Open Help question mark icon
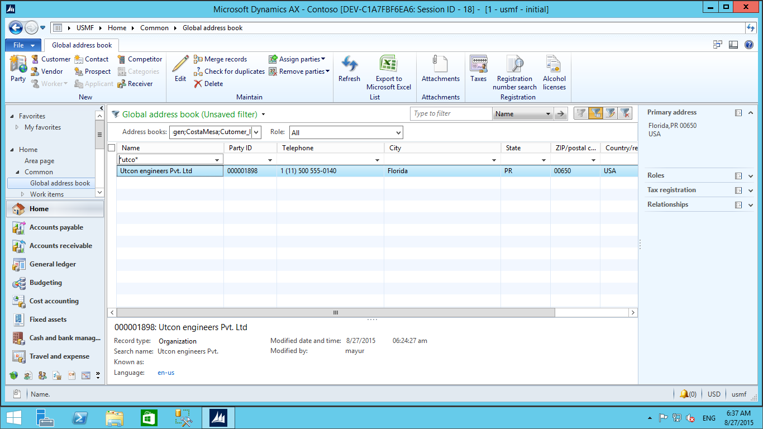Image resolution: width=763 pixels, height=429 pixels. [749, 45]
